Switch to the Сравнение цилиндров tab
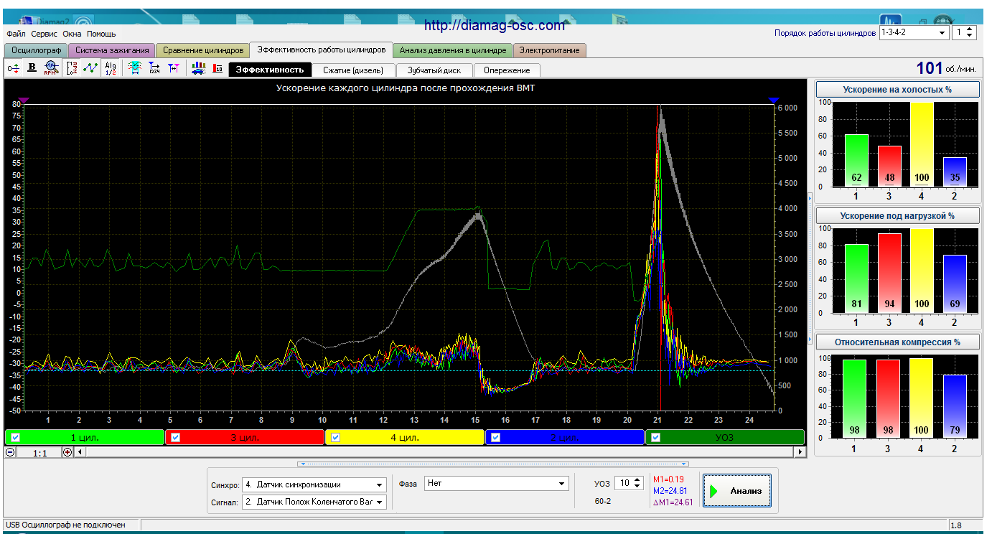The image size is (992, 534). [x=203, y=50]
